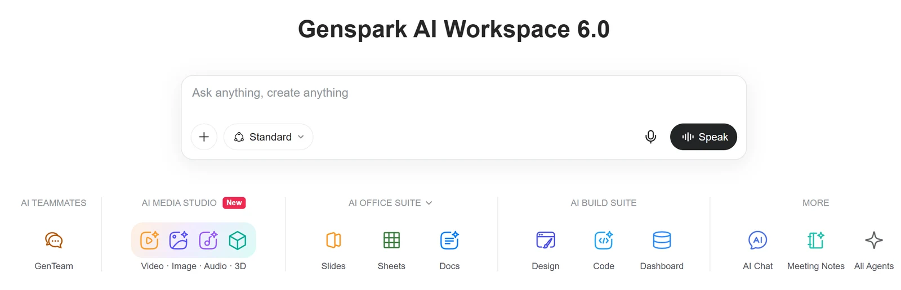Screen dimensions: 901x290
Task: Click the AI Chat label
Action: coord(758,266)
